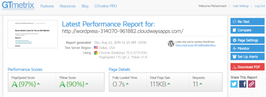Download PDF of the report
The image size is (266, 97).
[248, 67]
